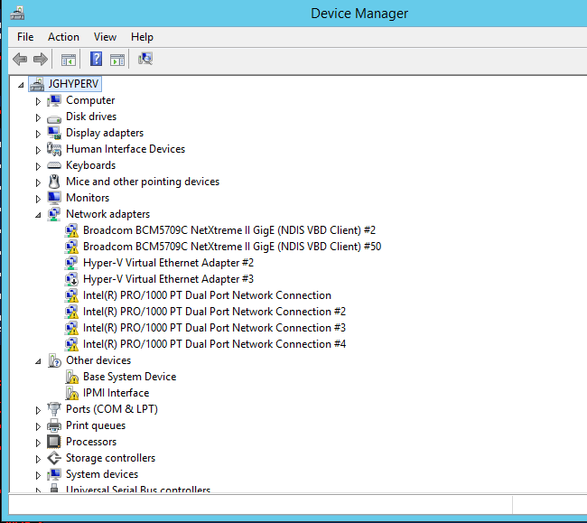Image resolution: width=587 pixels, height=523 pixels.
Task: Collapse the Other devices node
Action: (38, 361)
